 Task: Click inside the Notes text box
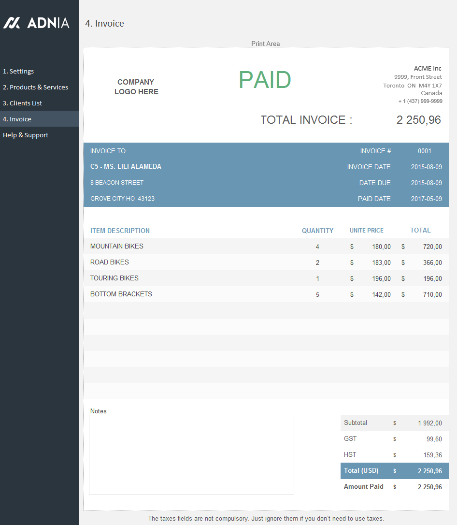(191, 454)
